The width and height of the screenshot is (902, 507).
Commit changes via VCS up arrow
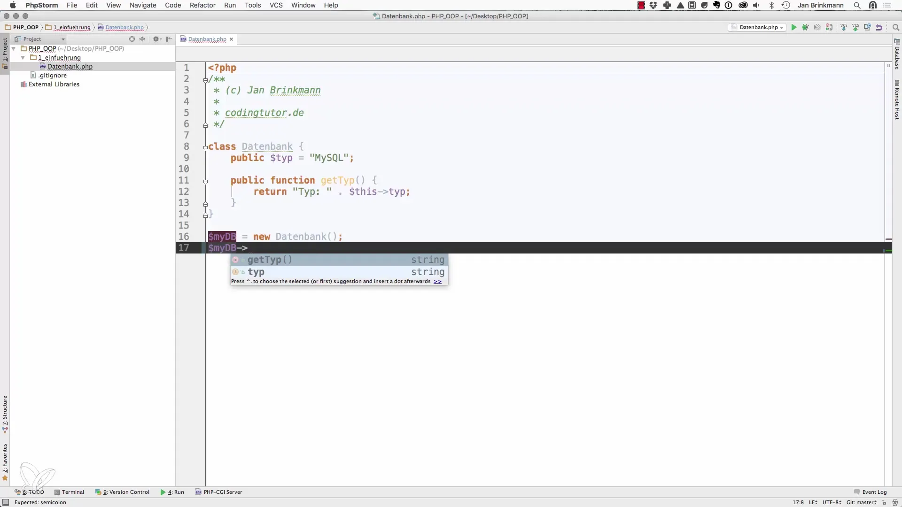(855, 27)
